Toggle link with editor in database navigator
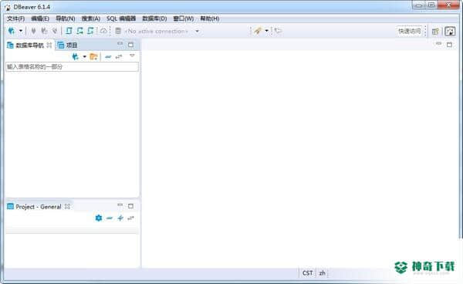 pos(119,56)
